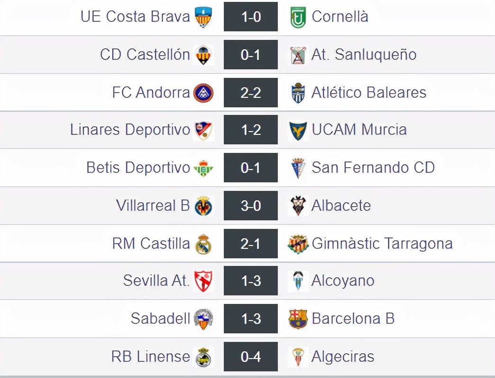
Task: Click the RM Castilla crest icon
Action: 203,244
